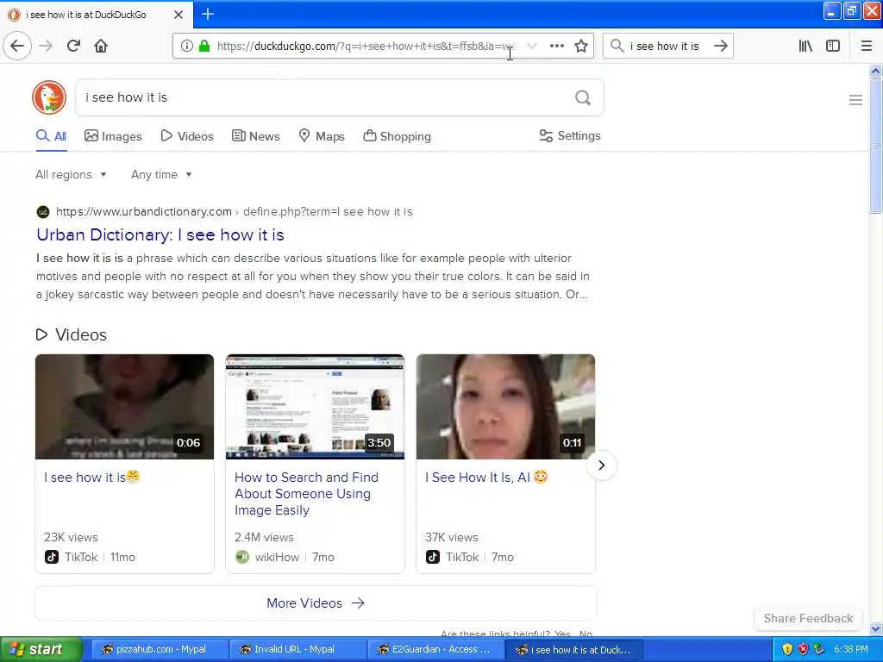Screen dimensions: 883x662
Task: Open video titled I See How It Is, AI
Action: pyautogui.click(x=486, y=478)
